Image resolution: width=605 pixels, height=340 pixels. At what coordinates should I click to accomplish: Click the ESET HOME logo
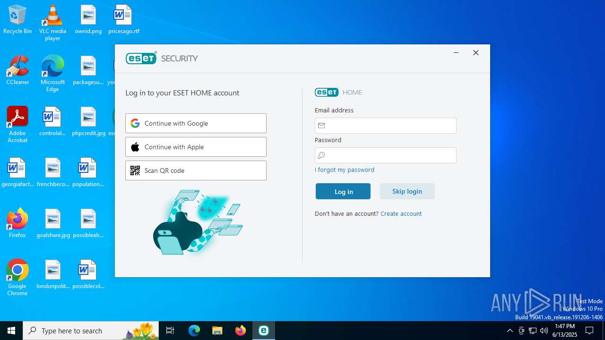point(338,92)
